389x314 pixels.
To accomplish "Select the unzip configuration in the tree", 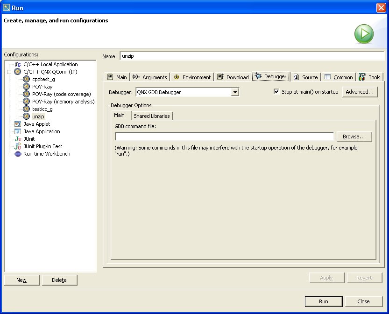I will coord(37,116).
